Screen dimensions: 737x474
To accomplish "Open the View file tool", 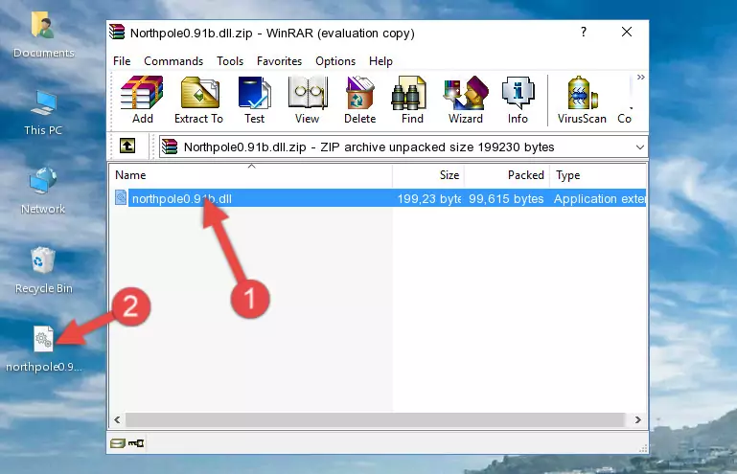I will (308, 100).
